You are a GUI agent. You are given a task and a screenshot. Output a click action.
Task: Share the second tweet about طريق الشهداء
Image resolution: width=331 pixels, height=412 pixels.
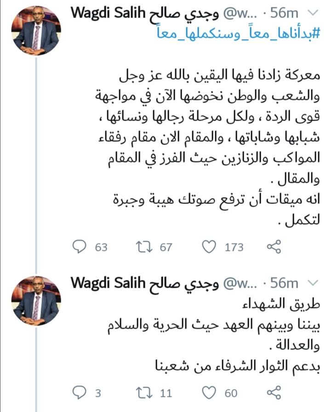click(x=274, y=393)
